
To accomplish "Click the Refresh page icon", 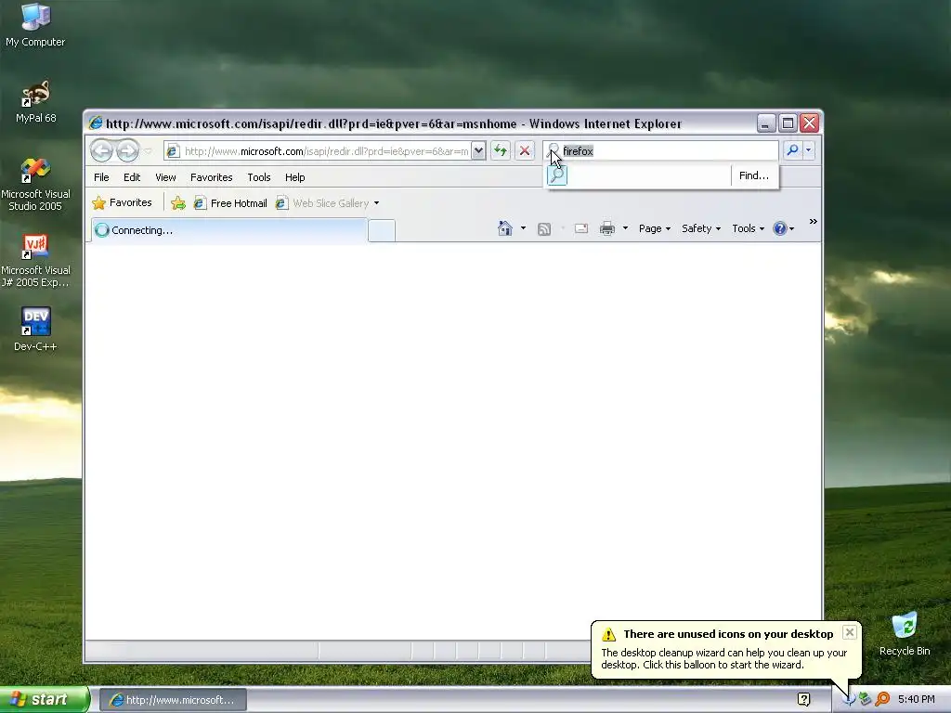I will tap(501, 150).
